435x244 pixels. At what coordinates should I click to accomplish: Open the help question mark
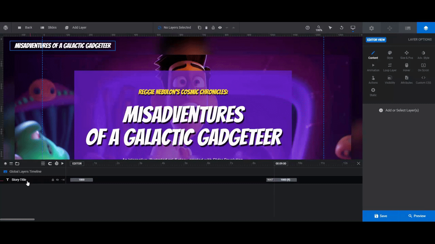point(308,28)
